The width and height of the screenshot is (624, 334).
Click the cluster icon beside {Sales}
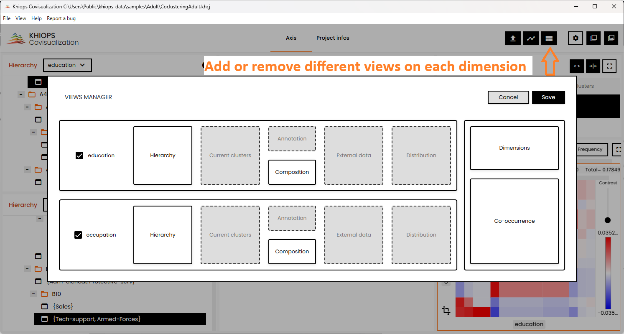(45, 306)
